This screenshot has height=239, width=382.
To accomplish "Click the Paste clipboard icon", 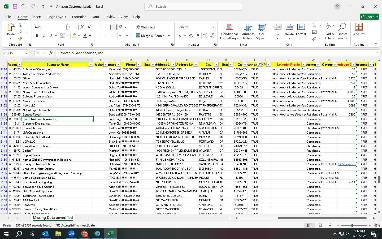I will [11, 27].
